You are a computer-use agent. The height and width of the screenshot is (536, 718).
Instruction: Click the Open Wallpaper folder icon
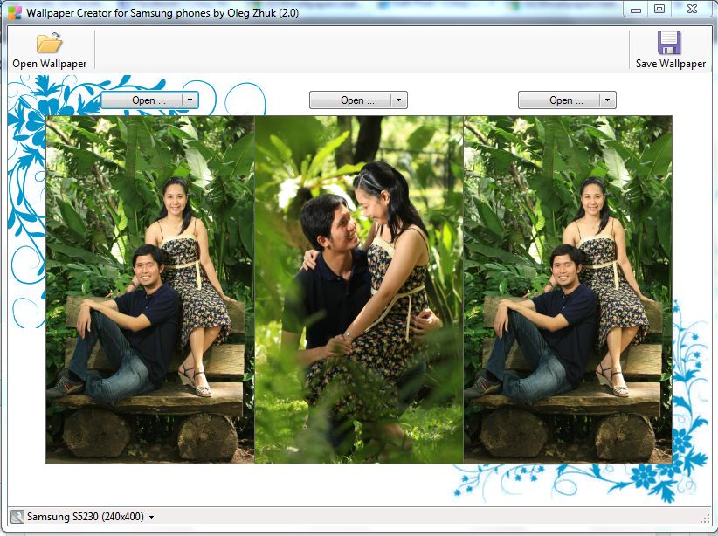pyautogui.click(x=50, y=43)
